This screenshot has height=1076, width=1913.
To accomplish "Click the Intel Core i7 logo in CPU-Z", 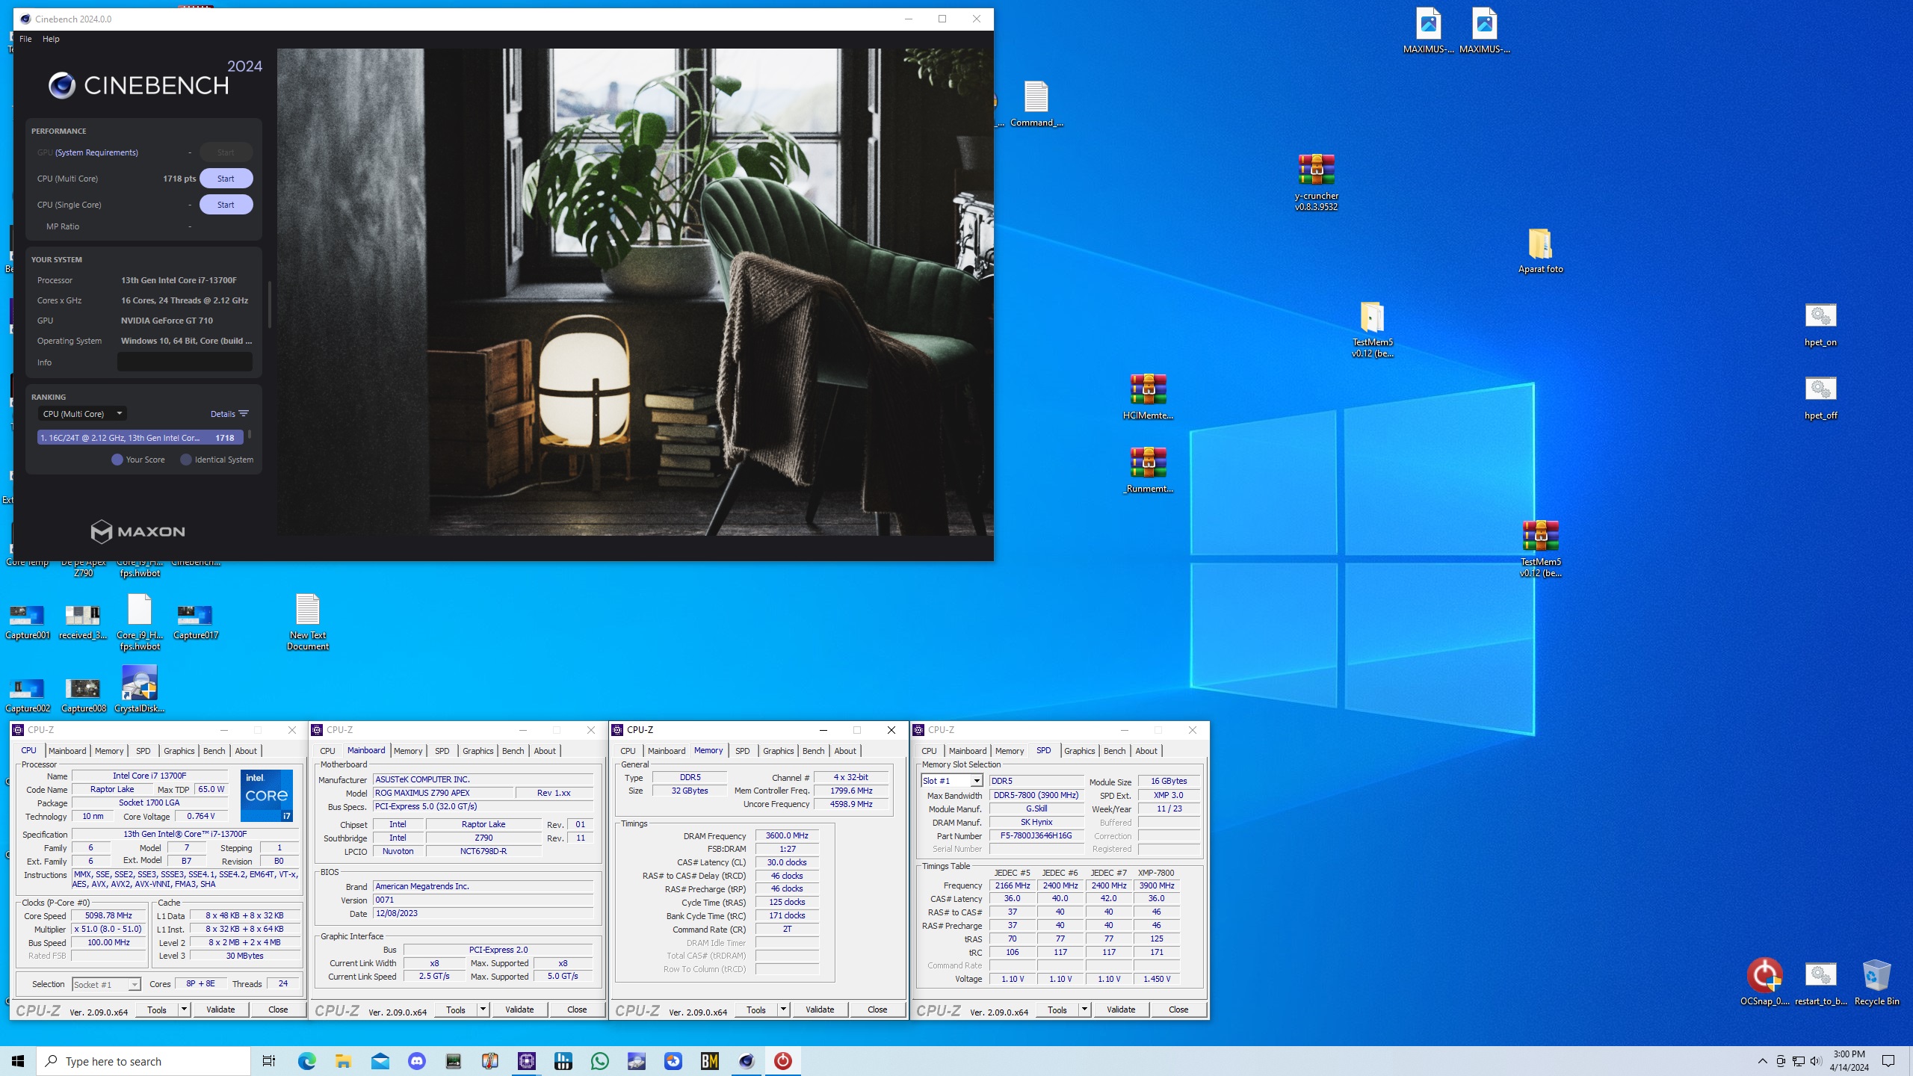I will (266, 796).
